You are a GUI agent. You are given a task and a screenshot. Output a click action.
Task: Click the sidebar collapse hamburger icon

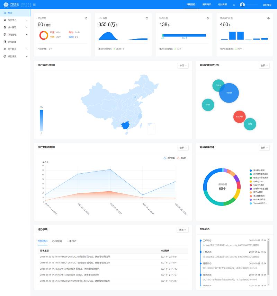(x=34, y=5)
